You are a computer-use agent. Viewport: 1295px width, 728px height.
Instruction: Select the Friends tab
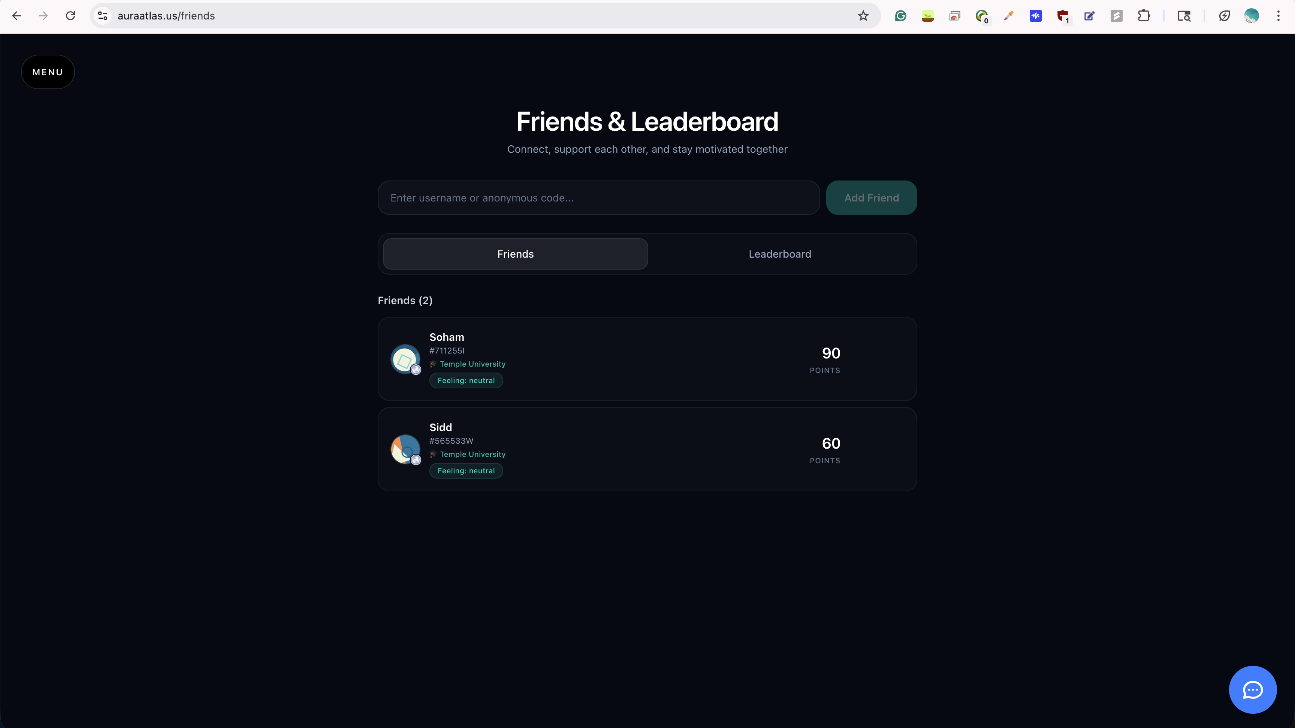pos(515,254)
